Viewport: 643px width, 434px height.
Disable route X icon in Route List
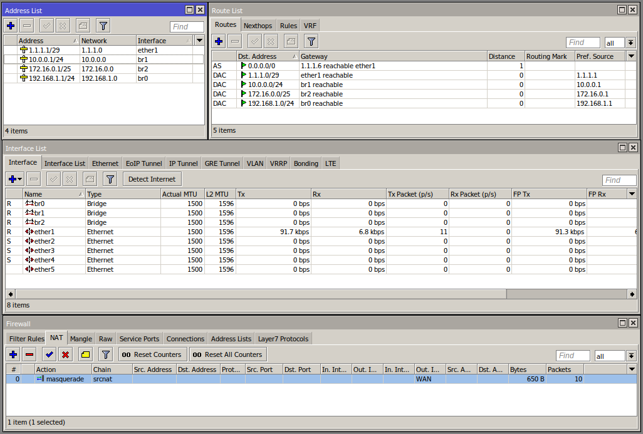pos(271,41)
